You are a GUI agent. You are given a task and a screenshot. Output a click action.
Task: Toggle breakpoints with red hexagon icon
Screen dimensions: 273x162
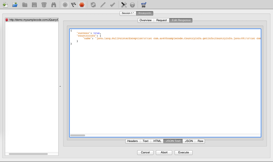(82, 5)
